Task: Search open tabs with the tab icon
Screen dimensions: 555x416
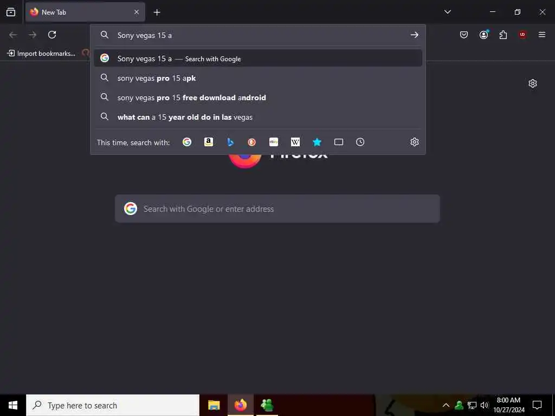Action: 339,142
